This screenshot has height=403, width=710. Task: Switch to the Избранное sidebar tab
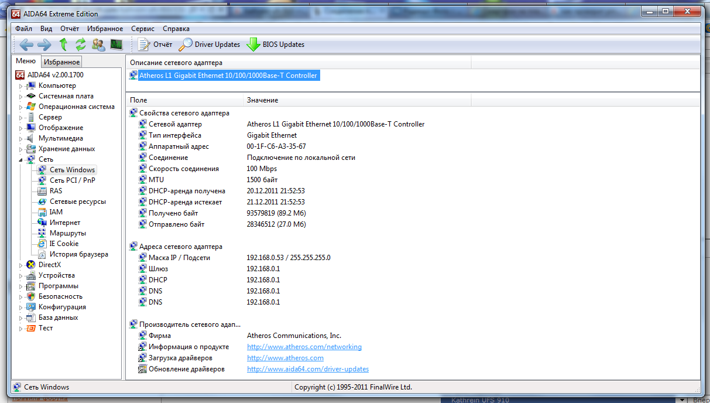[x=62, y=62]
